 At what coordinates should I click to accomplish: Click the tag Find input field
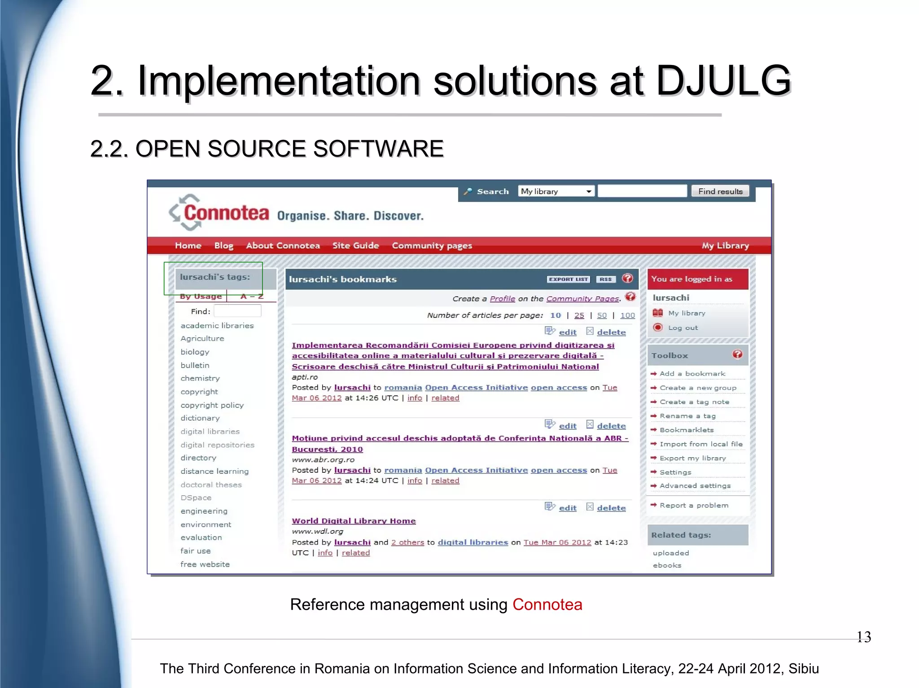(237, 311)
